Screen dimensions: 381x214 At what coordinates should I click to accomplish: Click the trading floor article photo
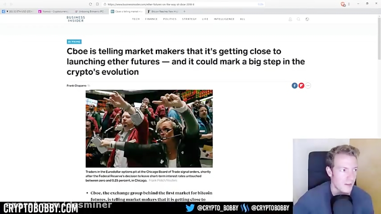point(149,129)
